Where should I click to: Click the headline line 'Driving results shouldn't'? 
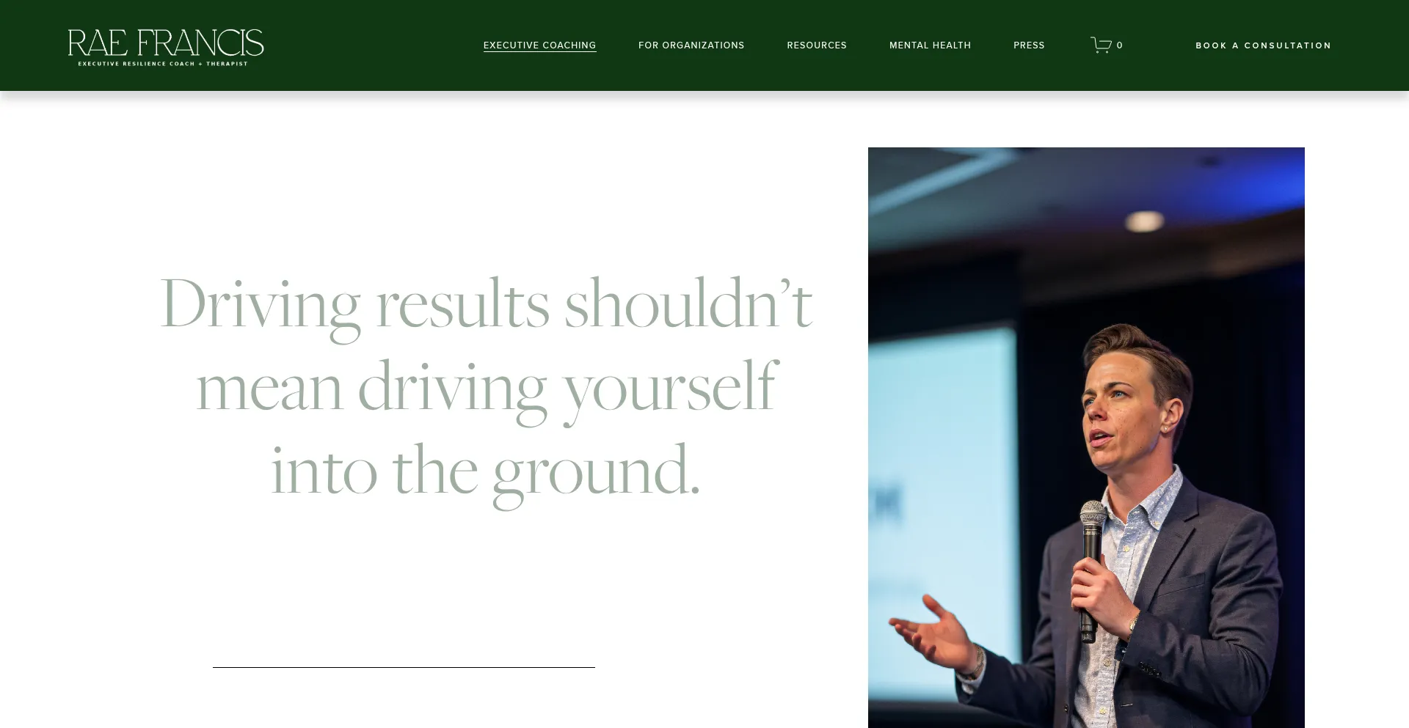(x=486, y=304)
